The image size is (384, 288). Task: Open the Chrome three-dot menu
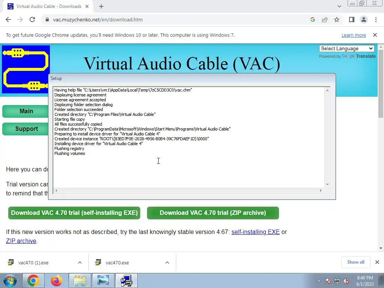click(x=376, y=19)
